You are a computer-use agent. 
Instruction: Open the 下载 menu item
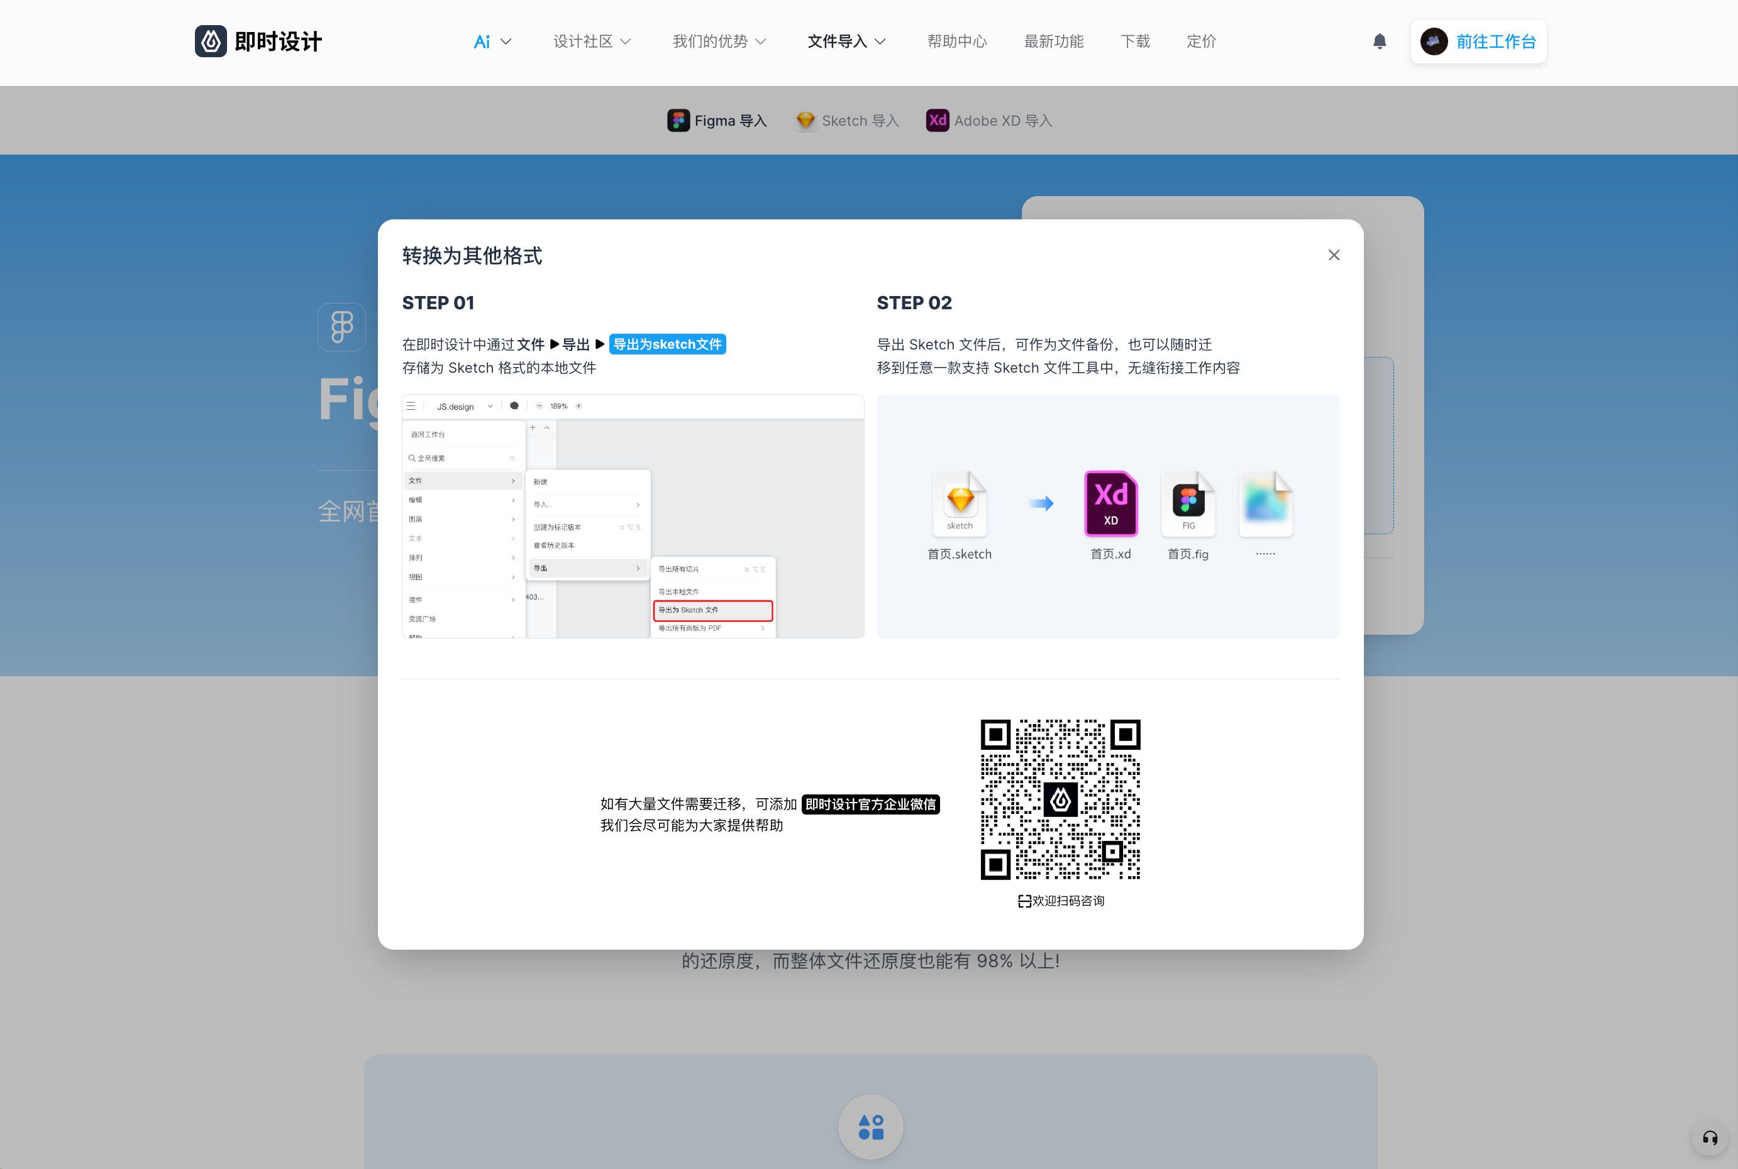click(x=1134, y=41)
